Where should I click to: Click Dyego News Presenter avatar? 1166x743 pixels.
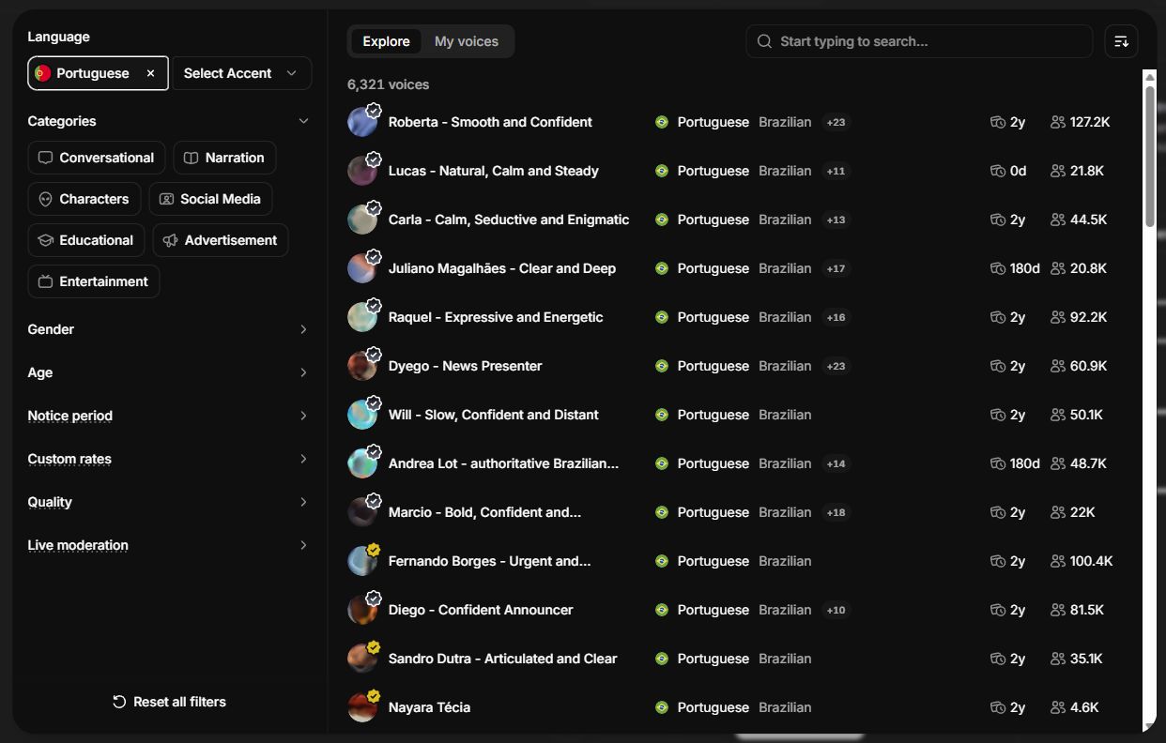click(362, 366)
